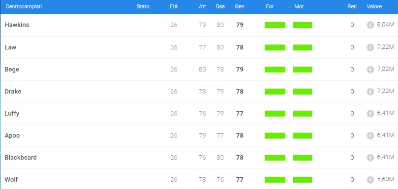398x189 pixels.
Task: Click the Centrocampisti header label
Action: click(x=24, y=6)
